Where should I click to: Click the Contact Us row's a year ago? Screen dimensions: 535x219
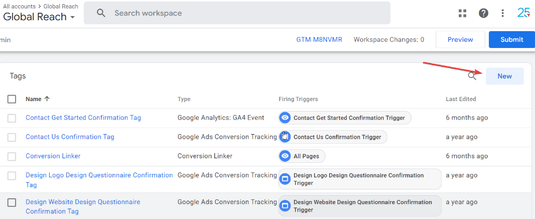point(462,137)
